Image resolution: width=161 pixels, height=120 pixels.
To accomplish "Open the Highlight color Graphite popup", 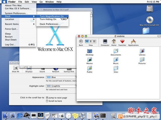I will click(61, 86).
